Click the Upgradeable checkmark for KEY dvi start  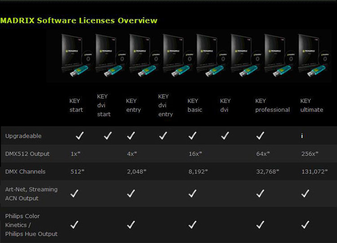click(108, 135)
